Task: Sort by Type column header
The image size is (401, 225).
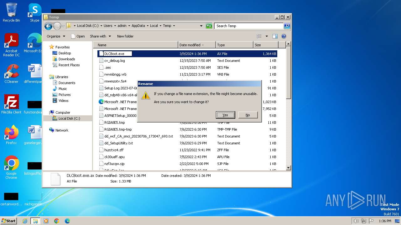Action: [234, 45]
